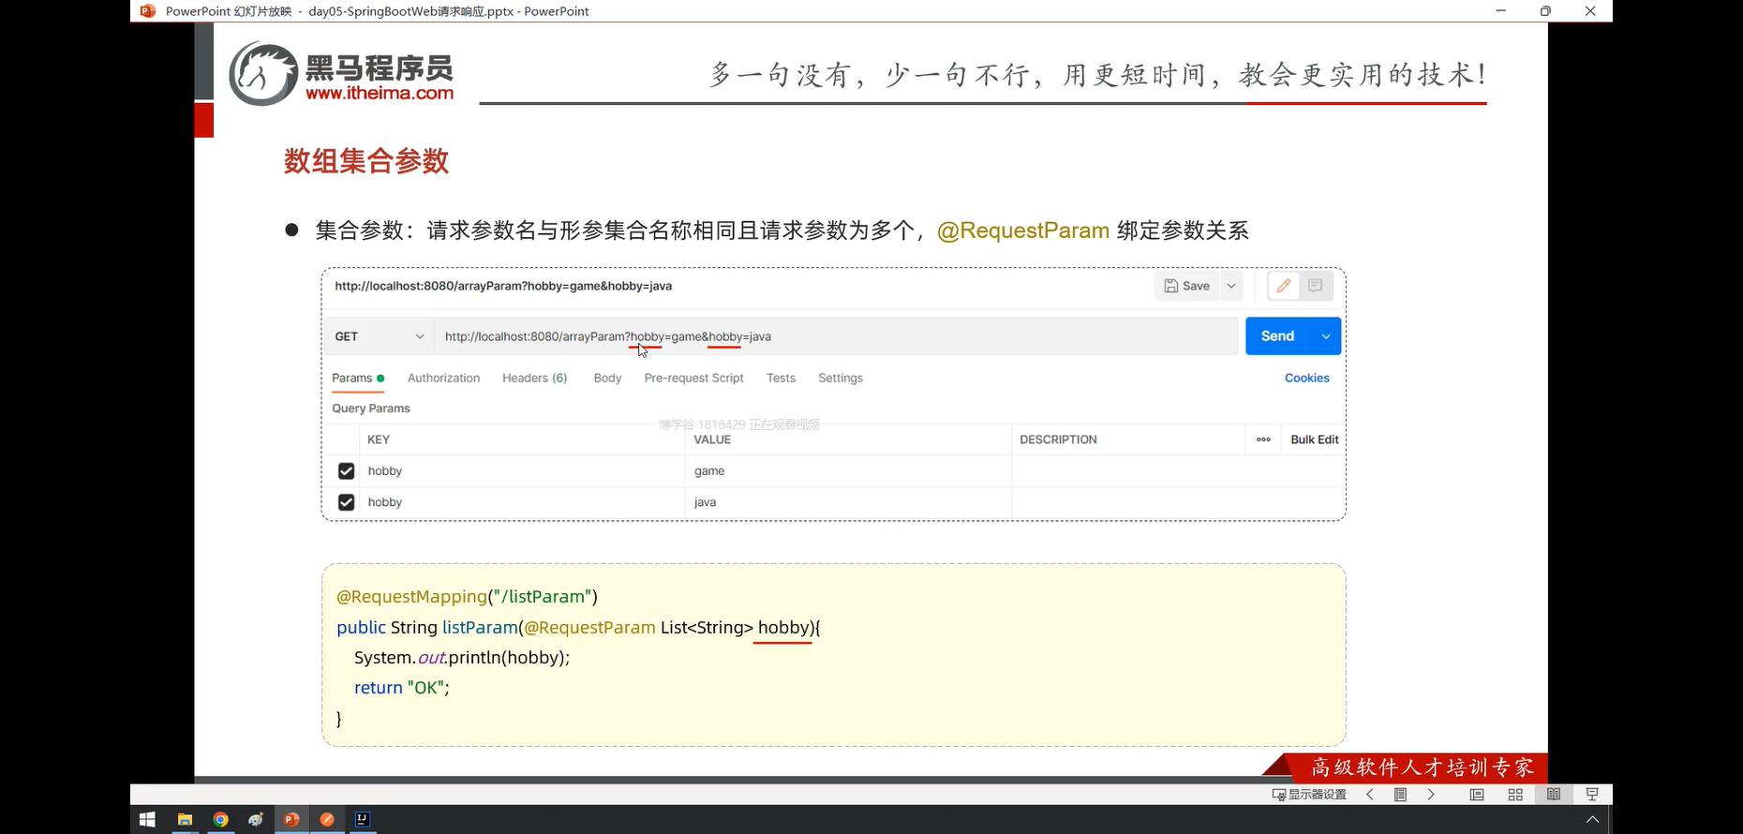Viewport: 1743px width, 834px height.
Task: Show hidden system tray icons
Action: (x=1592, y=819)
